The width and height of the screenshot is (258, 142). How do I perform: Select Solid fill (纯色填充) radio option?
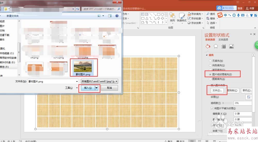[210, 65]
